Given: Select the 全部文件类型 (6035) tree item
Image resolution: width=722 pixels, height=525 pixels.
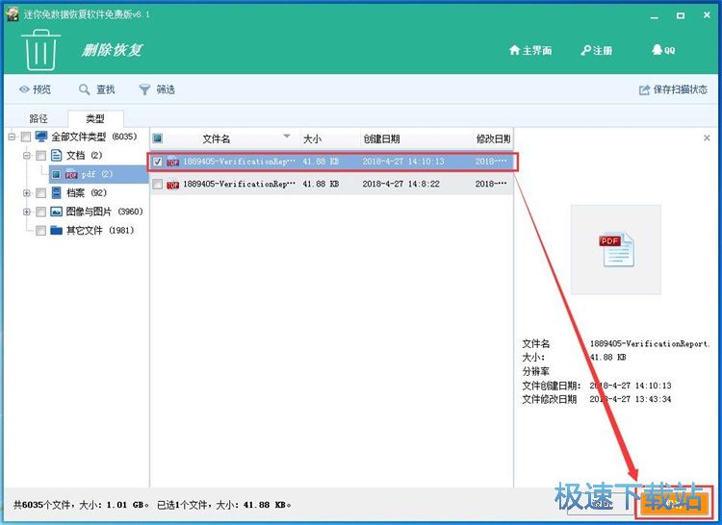Looking at the screenshot, I should click(x=94, y=137).
